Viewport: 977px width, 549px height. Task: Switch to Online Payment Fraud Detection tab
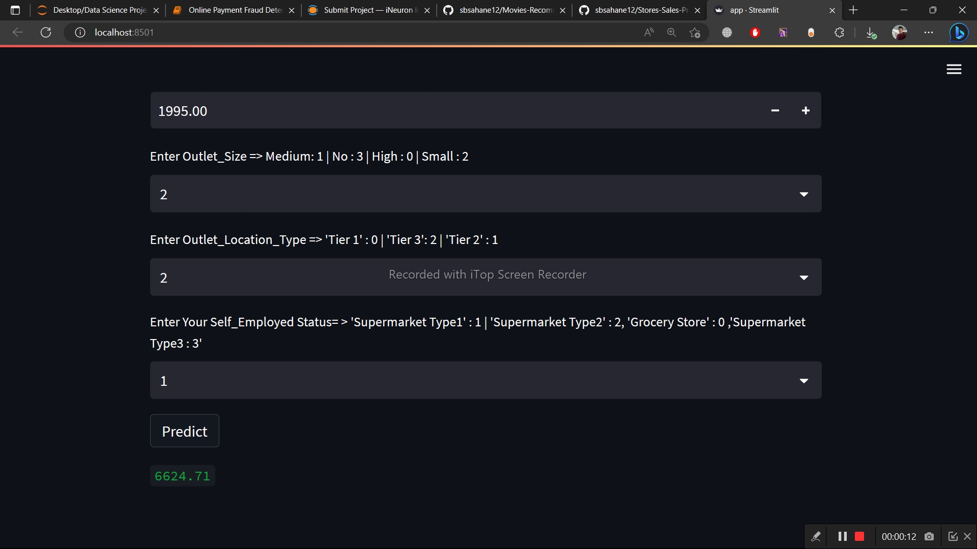tap(235, 10)
